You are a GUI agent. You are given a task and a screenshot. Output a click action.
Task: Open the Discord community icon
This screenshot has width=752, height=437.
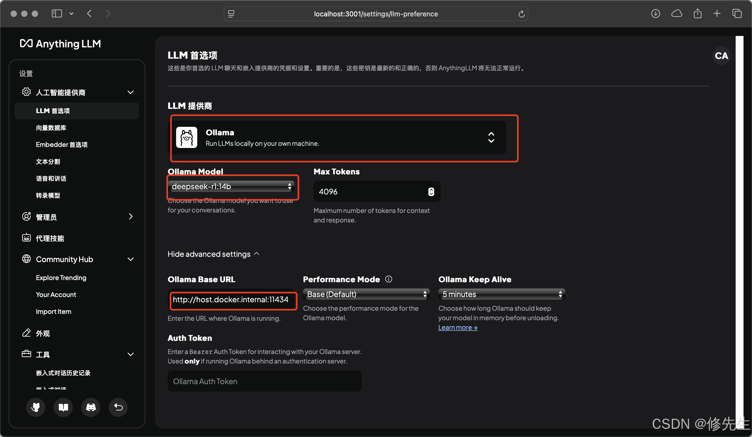[x=91, y=407]
